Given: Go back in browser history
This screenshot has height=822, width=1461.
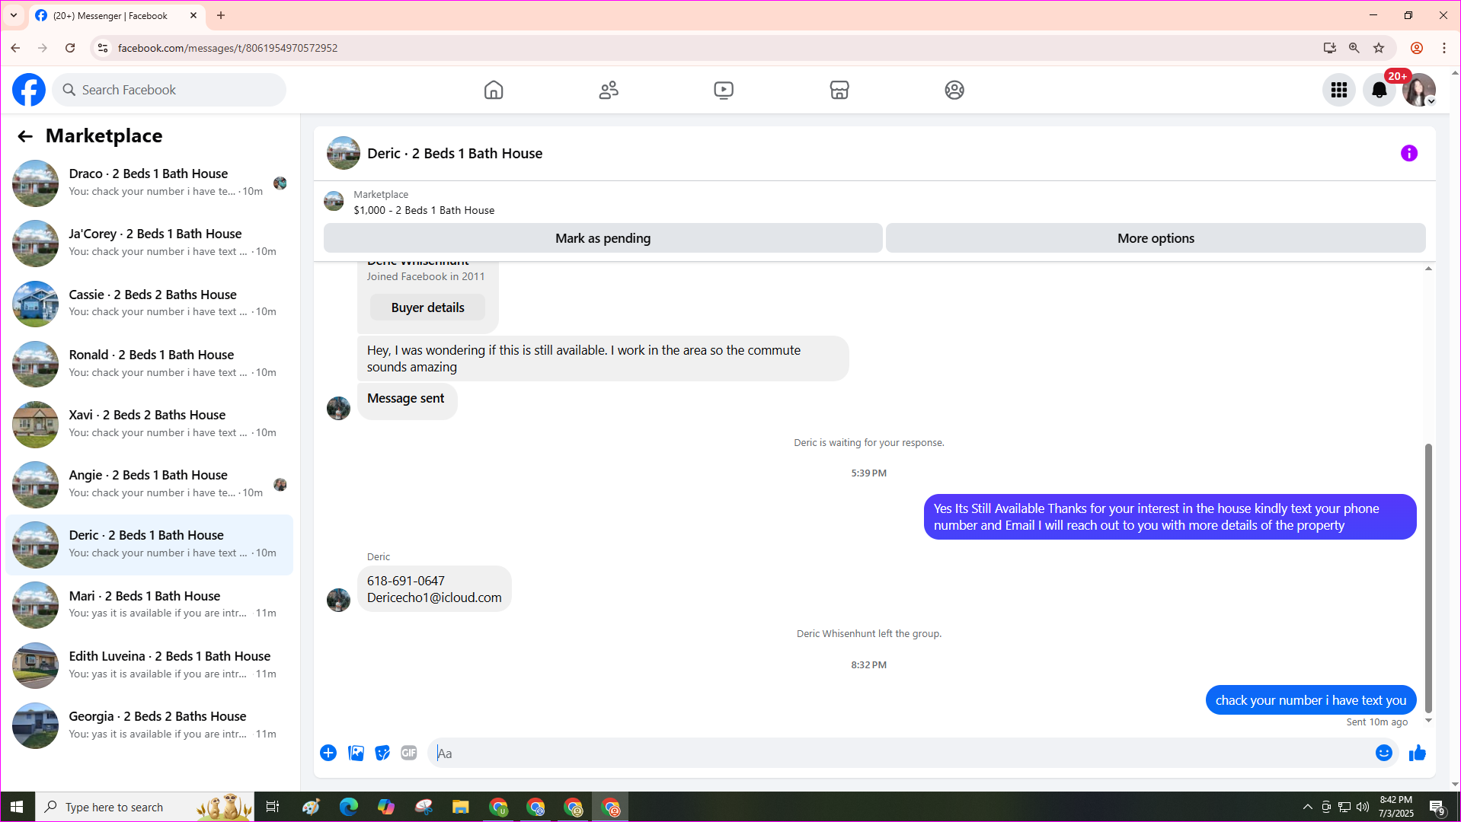Looking at the screenshot, I should (15, 48).
